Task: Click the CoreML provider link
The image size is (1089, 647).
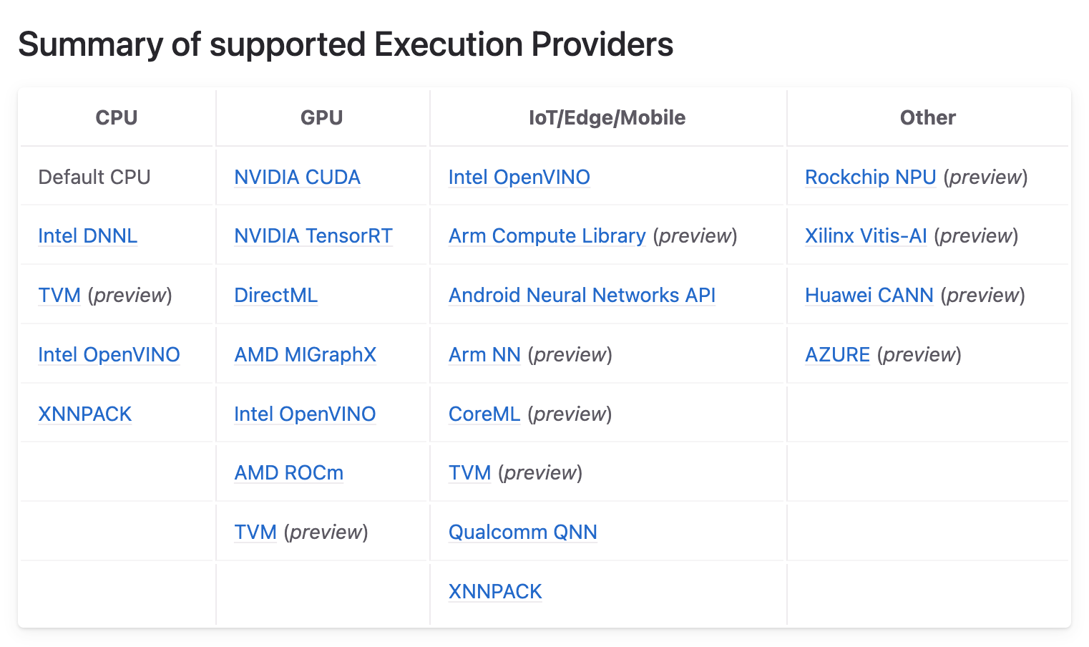Action: pos(484,414)
